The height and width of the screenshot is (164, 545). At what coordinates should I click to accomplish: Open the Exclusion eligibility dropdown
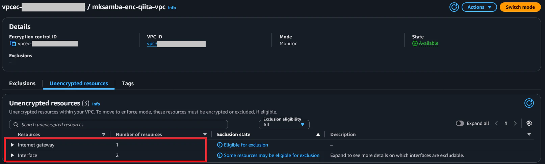point(284,125)
